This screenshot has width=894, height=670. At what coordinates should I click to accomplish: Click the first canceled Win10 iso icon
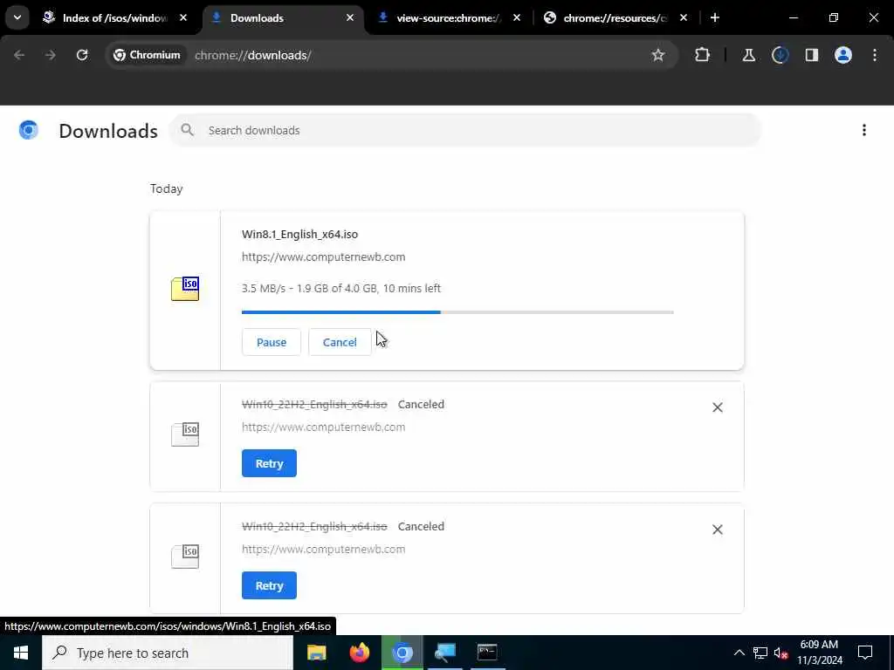pyautogui.click(x=185, y=434)
